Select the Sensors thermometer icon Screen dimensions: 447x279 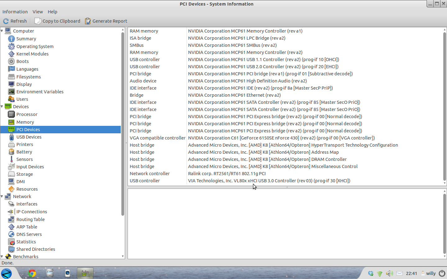(x=11, y=159)
